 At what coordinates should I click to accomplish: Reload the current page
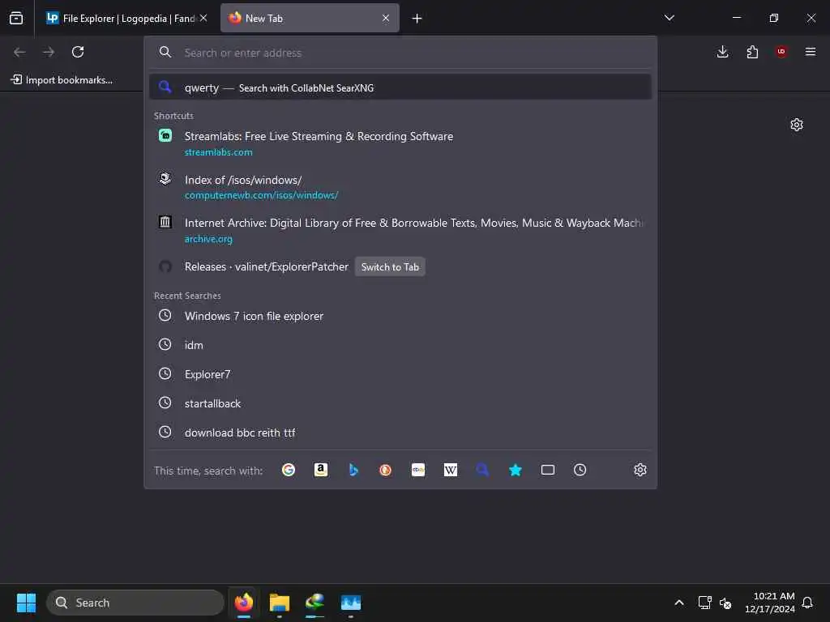[78, 52]
